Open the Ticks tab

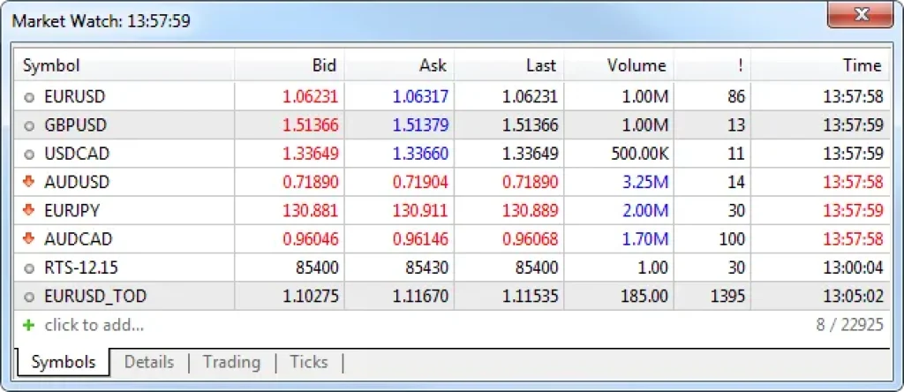point(309,363)
